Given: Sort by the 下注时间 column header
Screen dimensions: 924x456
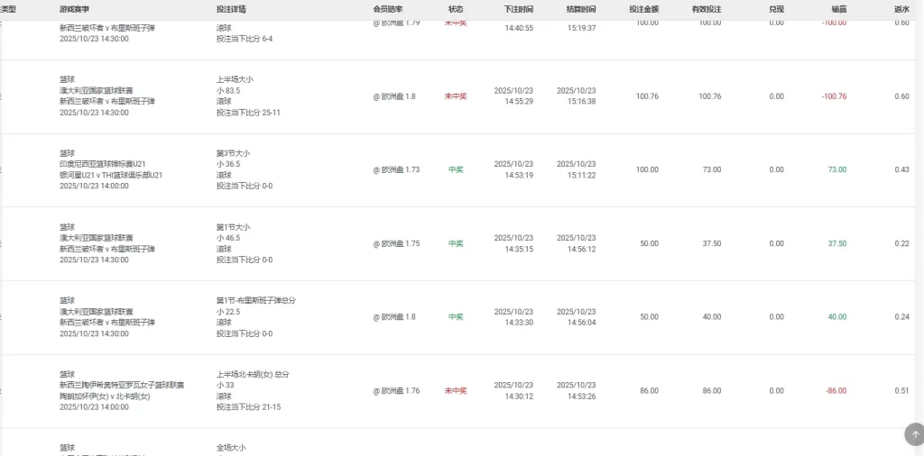Looking at the screenshot, I should pyautogui.click(x=519, y=8).
